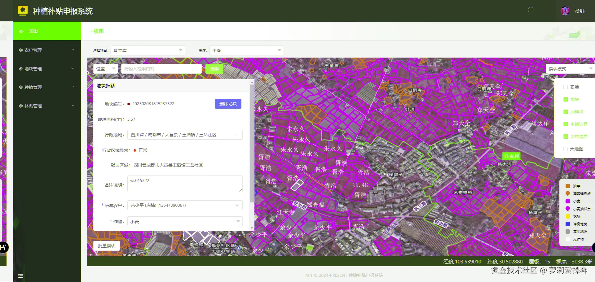Click the green 搜索 button
This screenshot has height=282, width=595.
point(214,69)
